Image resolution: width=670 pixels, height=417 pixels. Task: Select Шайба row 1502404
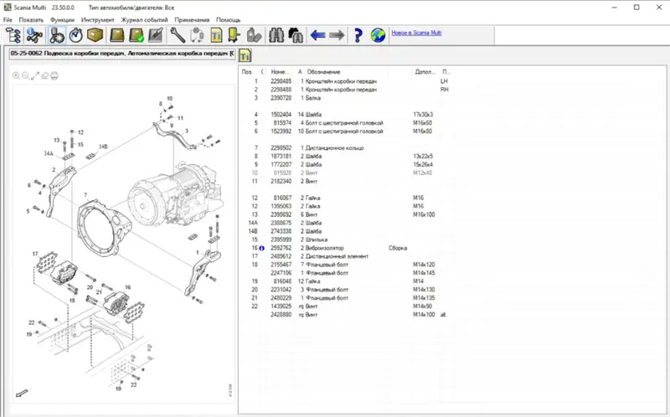pos(344,115)
